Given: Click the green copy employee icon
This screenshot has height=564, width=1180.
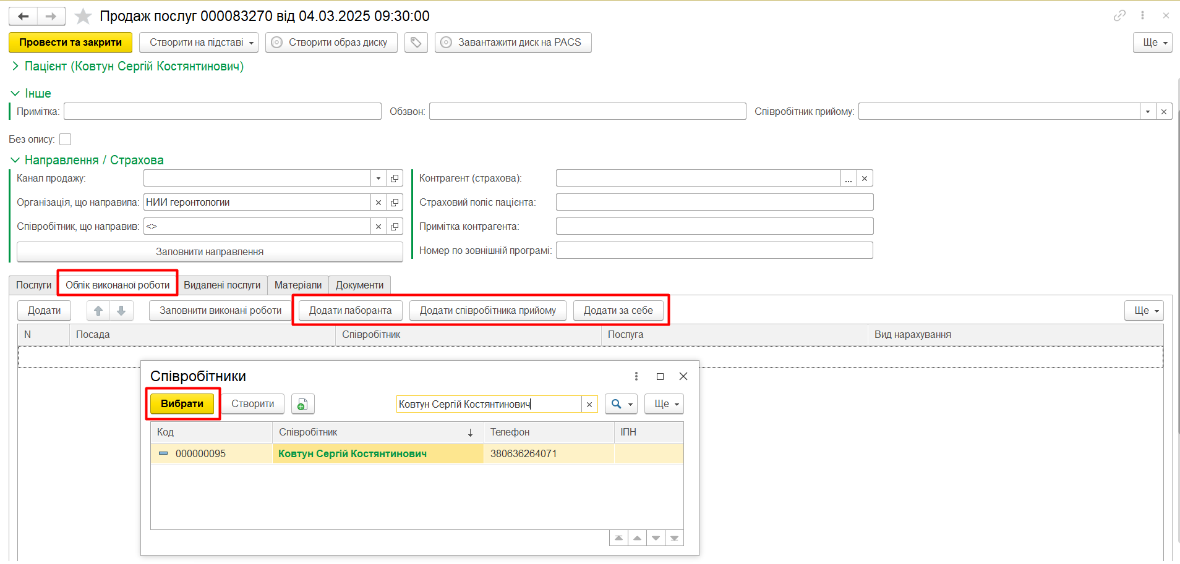Looking at the screenshot, I should (x=302, y=404).
